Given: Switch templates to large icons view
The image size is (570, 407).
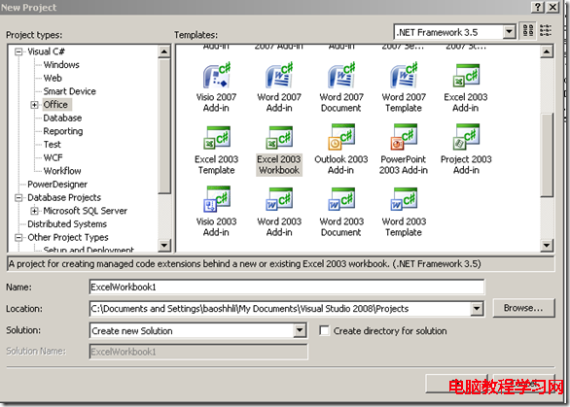Looking at the screenshot, I should tap(528, 30).
